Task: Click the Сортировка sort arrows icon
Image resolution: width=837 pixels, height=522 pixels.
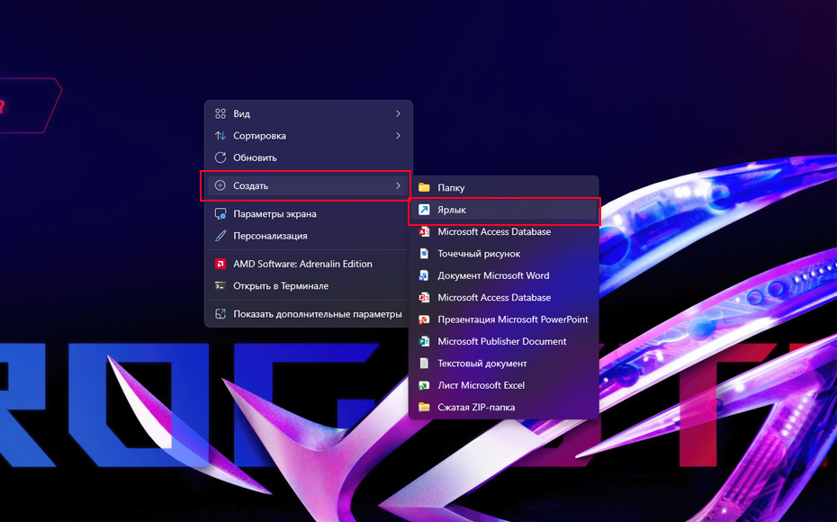Action: 220,136
